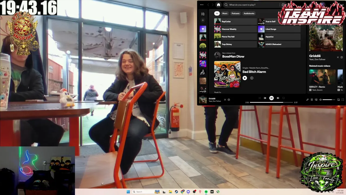Go forward using Spotify's right arrow
Viewport: 346px width, 195px height.
(213, 5)
